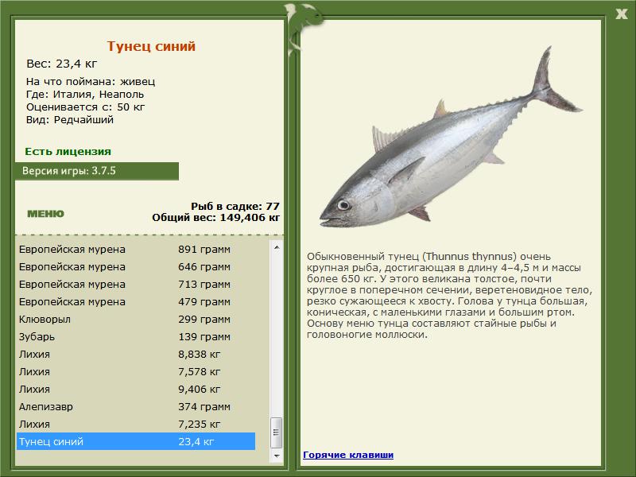Select Лихия 9,406 кг entry
Image resolution: width=636 pixels, height=477 pixels.
(x=136, y=389)
